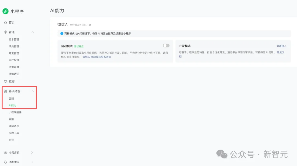Click the home icon beside 首页
This screenshot has height=166, width=297.
[5, 22]
